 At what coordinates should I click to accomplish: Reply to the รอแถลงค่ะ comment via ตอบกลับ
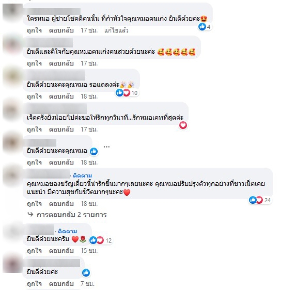(x=61, y=96)
